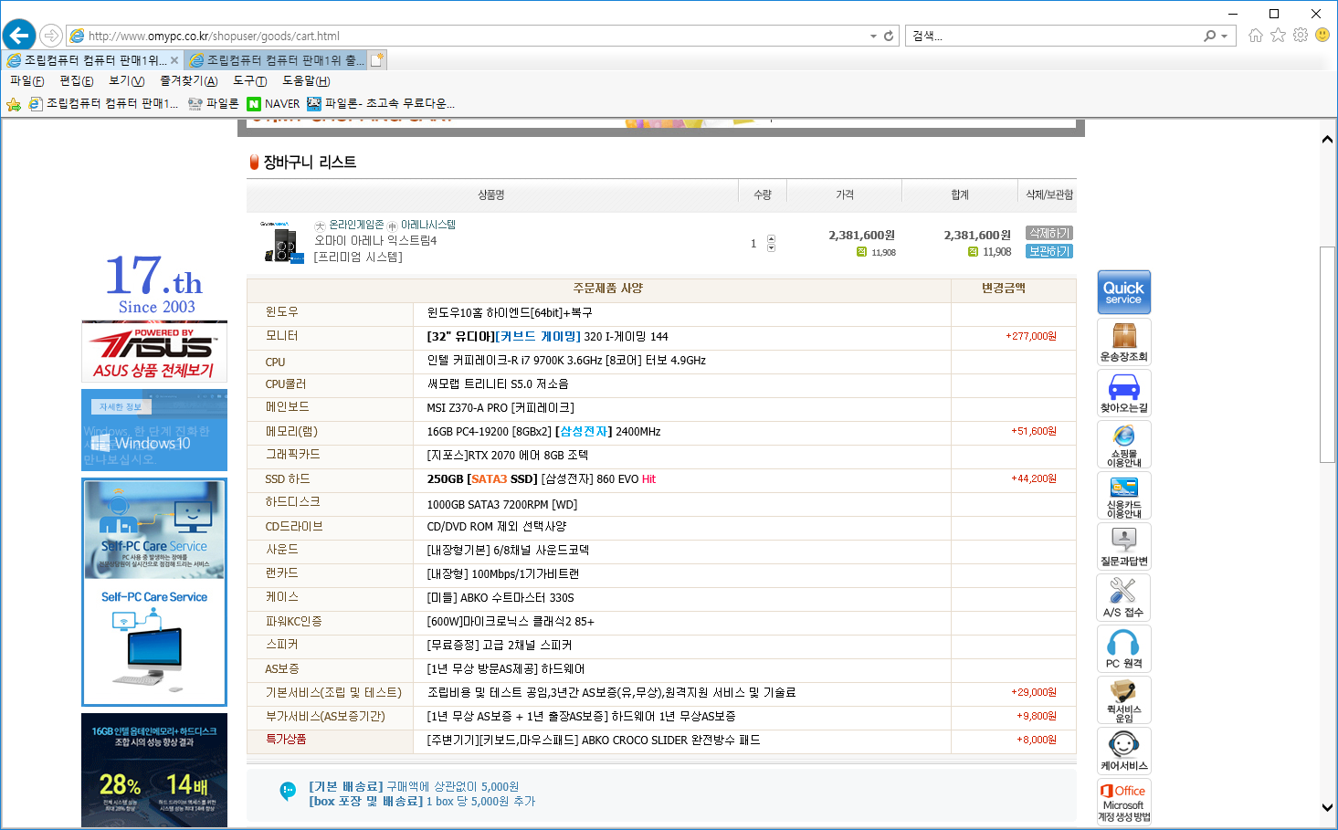This screenshot has width=1338, height=830.
Task: Increase quantity with the up stepper arrow
Action: [771, 239]
